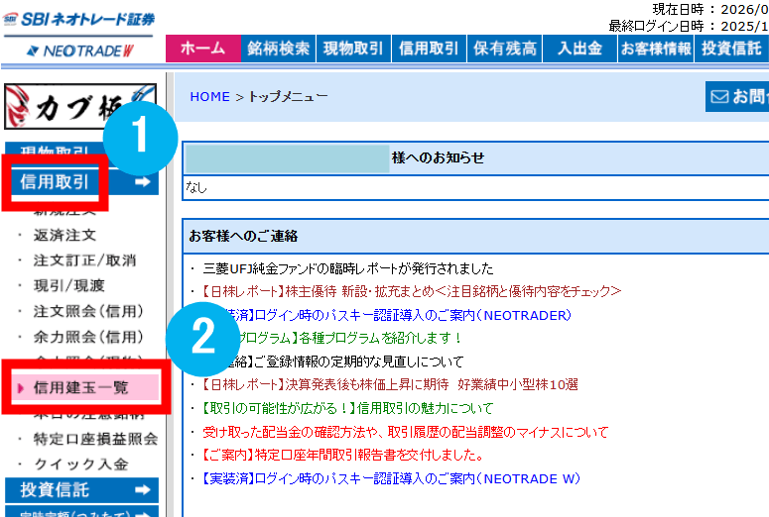The height and width of the screenshot is (517, 769).
Task: Click the arrow icon on 信用取引 sidebar header
Action: point(142,182)
